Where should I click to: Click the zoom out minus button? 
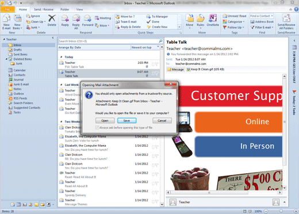point(266,211)
